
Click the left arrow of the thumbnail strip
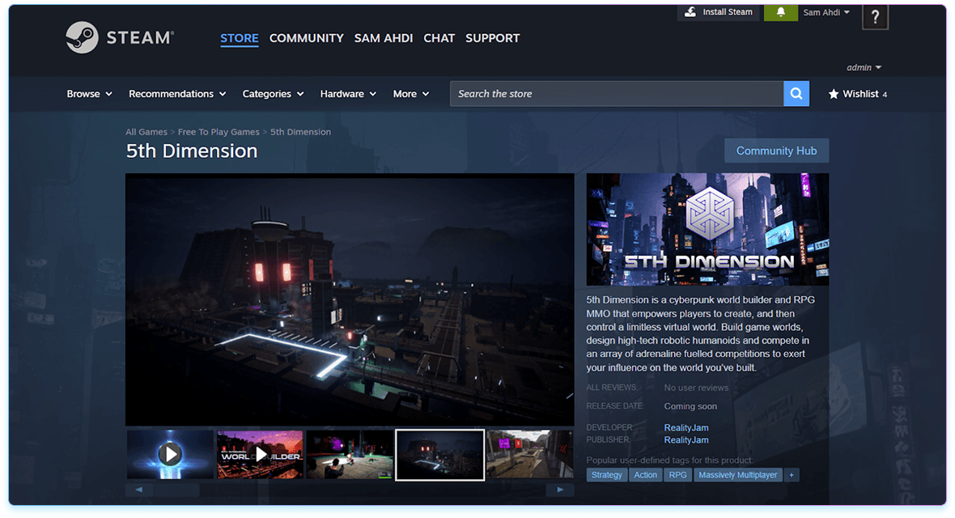(x=139, y=490)
